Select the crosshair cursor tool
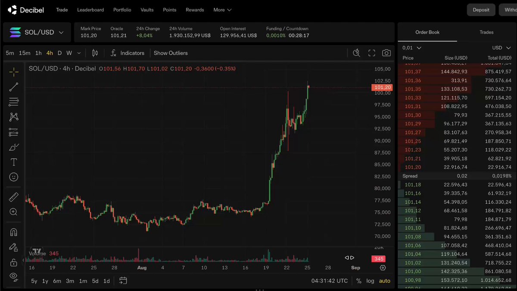Viewport: 517px width, 291px height. [x=14, y=72]
